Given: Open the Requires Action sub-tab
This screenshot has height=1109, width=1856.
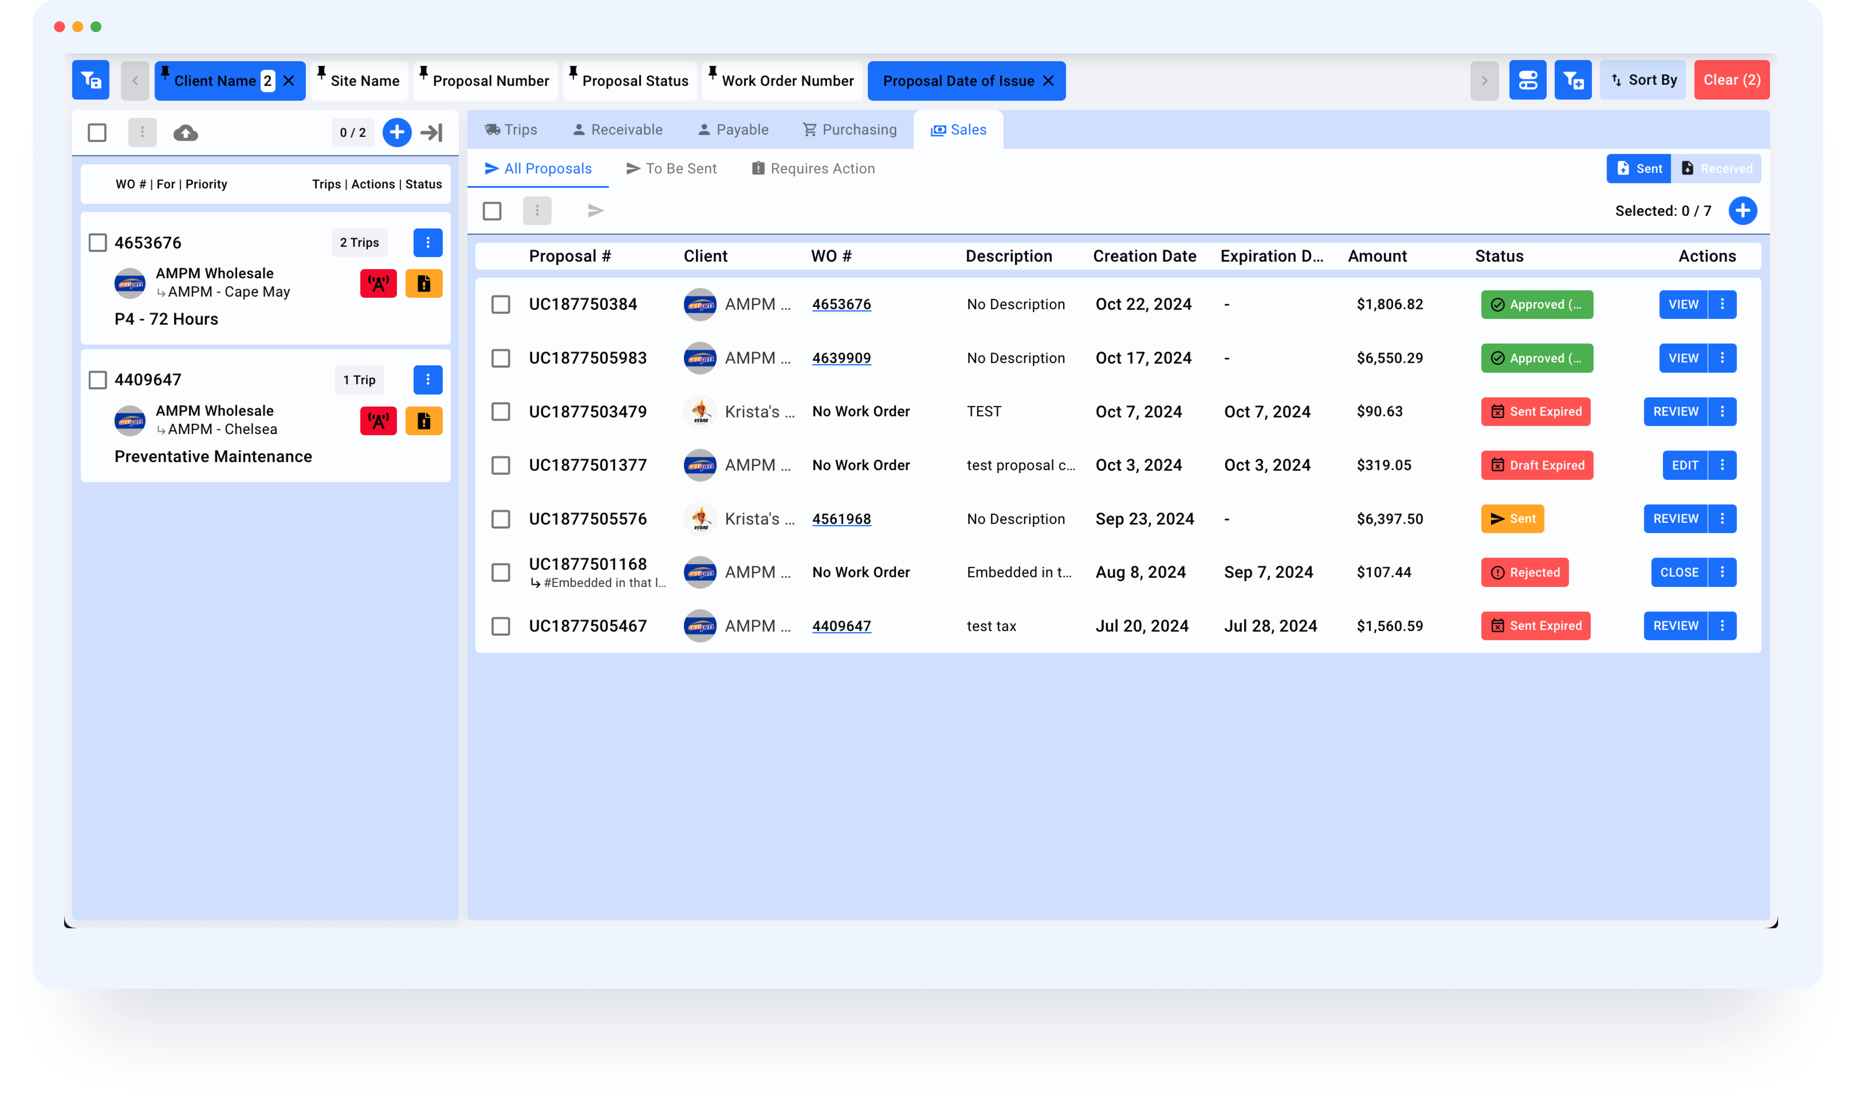Looking at the screenshot, I should click(x=813, y=169).
